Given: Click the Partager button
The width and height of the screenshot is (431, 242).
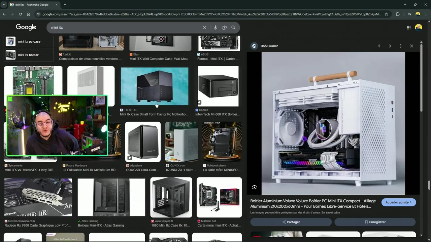Looking at the screenshot, I should (291, 222).
